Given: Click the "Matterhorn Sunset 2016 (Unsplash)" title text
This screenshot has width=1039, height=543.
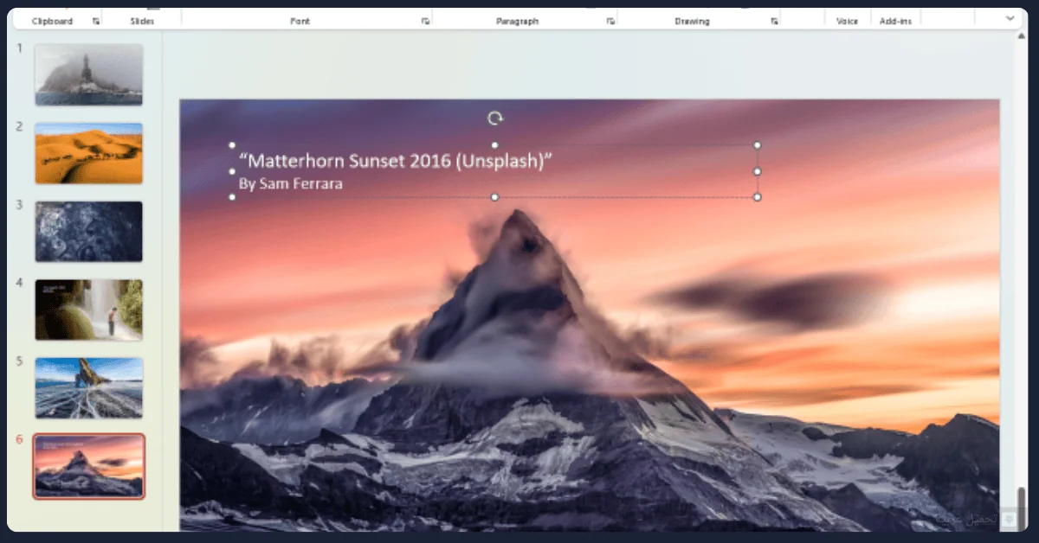Looking at the screenshot, I should tap(395, 161).
